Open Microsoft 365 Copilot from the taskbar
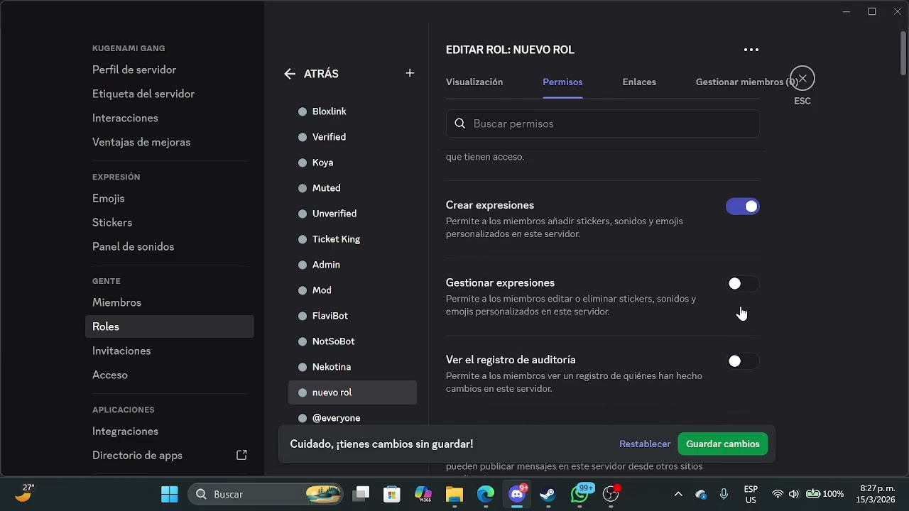This screenshot has height=511, width=909. click(x=423, y=494)
